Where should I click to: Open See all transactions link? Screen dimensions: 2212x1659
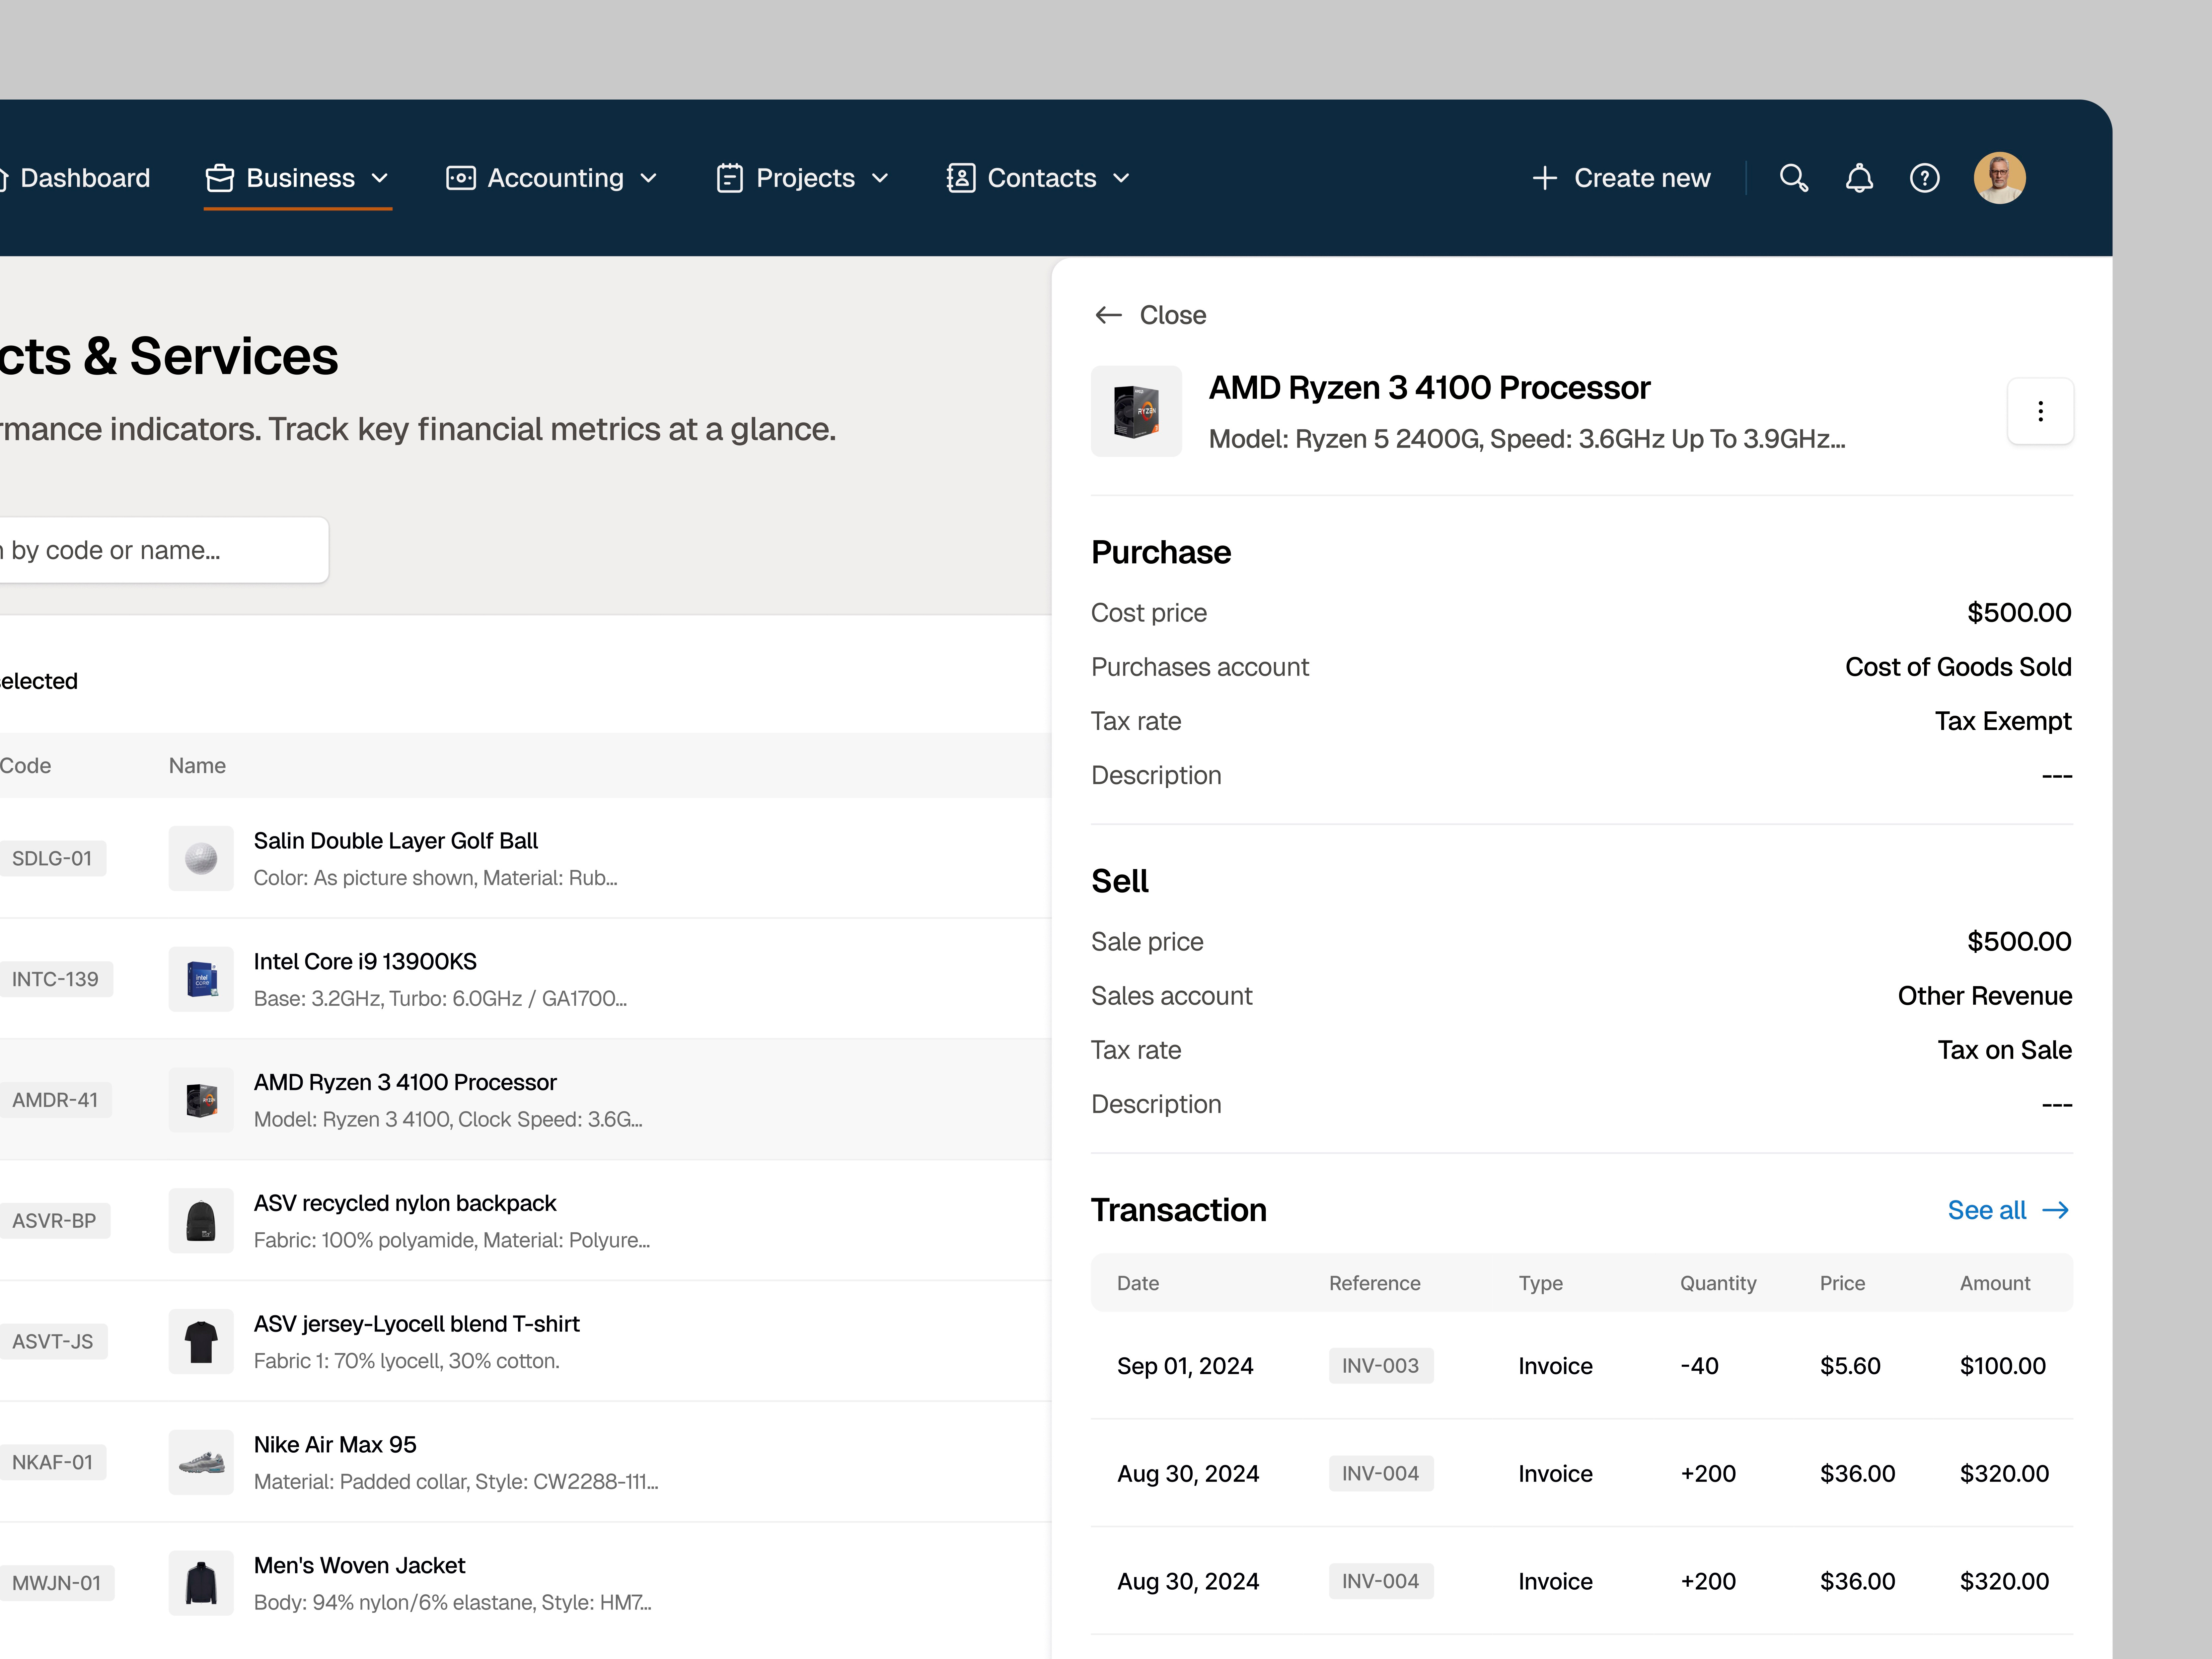click(x=2008, y=1210)
